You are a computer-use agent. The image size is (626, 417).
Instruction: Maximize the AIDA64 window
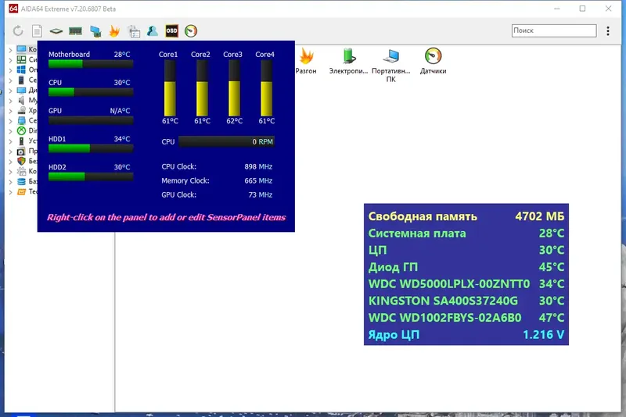(582, 9)
